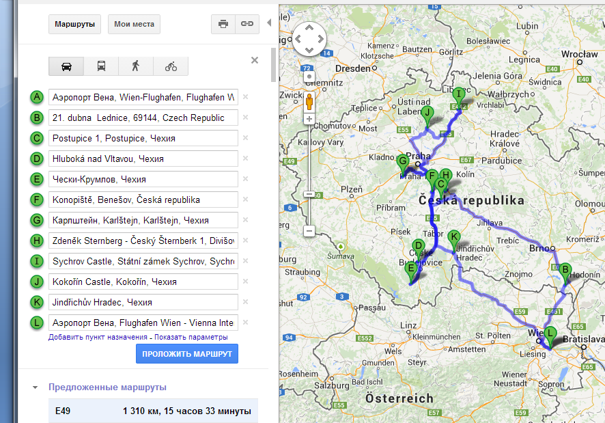
Task: Click the print icon button
Action: tap(223, 24)
